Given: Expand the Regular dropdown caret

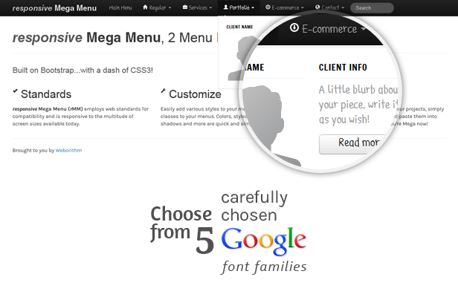Looking at the screenshot, I should point(170,8).
